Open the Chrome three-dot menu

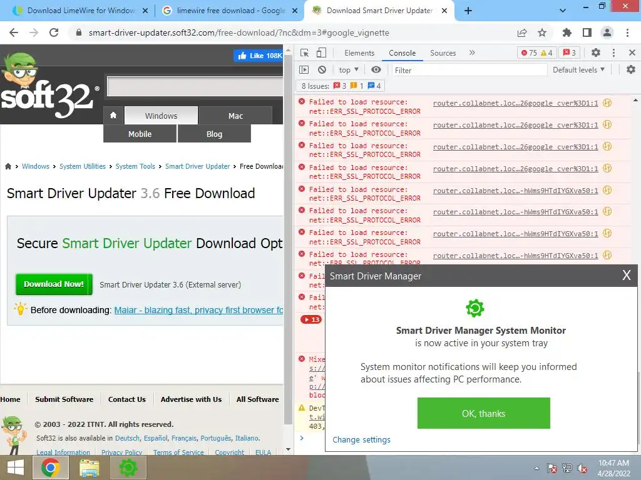pyautogui.click(x=627, y=32)
